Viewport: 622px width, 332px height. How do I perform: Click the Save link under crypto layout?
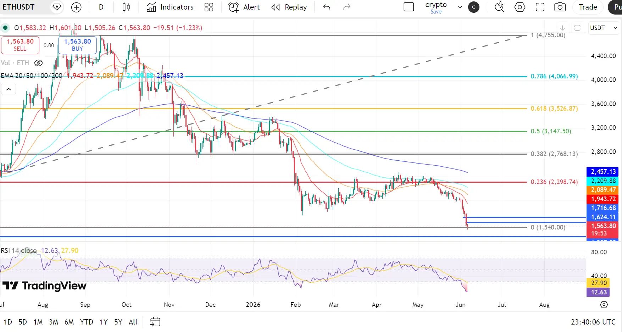[x=436, y=12]
